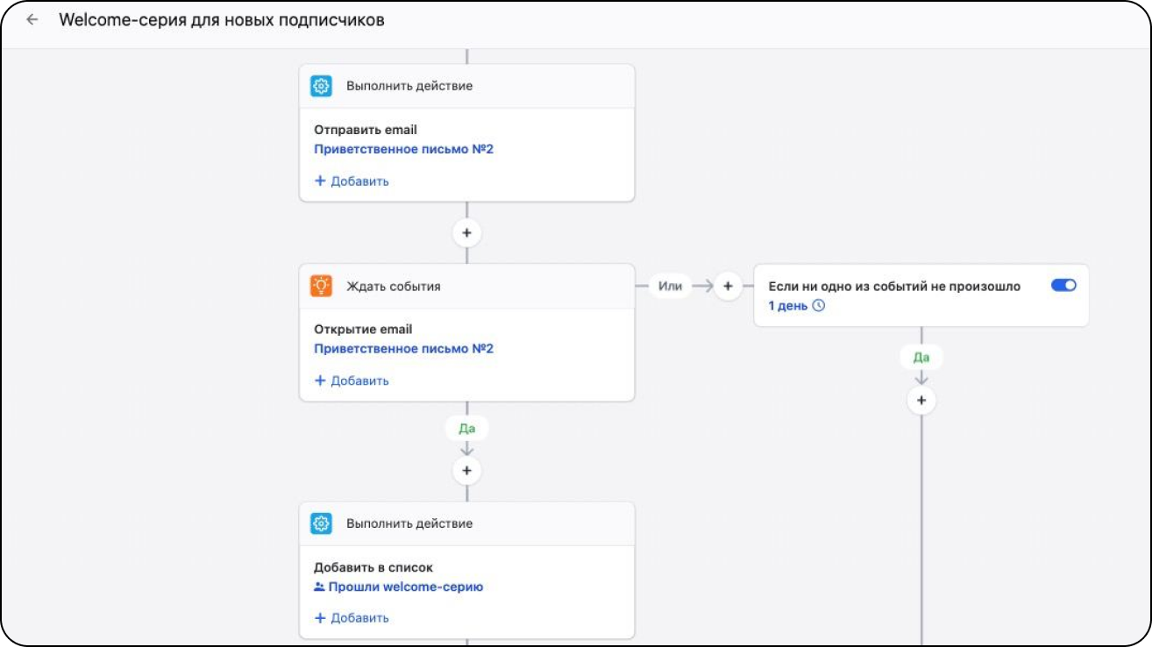This screenshot has width=1152, height=647.
Task: Click the Или branch label
Action: [x=670, y=286]
